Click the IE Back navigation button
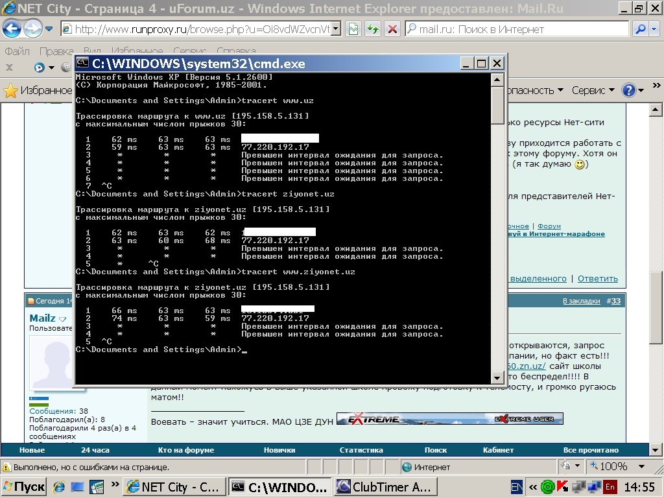This screenshot has width=664, height=498. (x=12, y=29)
